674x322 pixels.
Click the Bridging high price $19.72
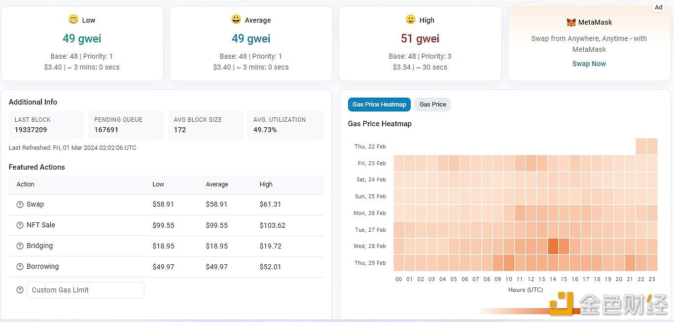[x=270, y=246]
